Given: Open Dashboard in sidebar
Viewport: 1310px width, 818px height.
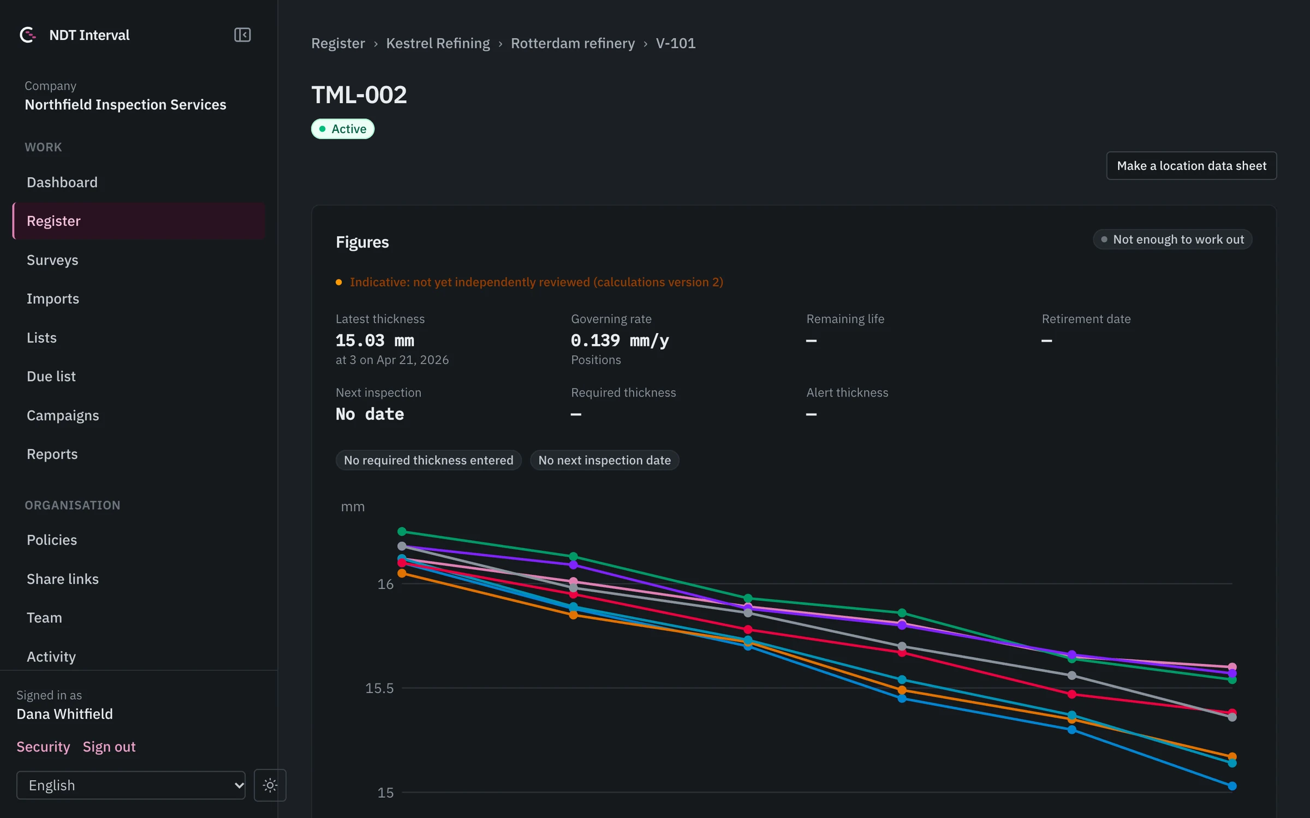Looking at the screenshot, I should (x=139, y=182).
